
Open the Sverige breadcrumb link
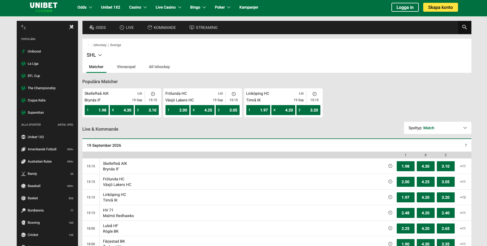tap(116, 45)
